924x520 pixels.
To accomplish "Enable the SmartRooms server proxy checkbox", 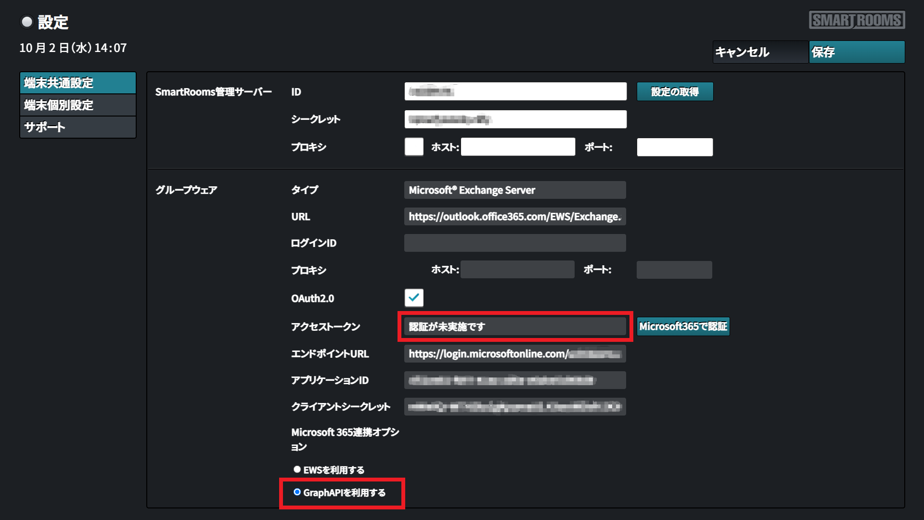I will tap(414, 147).
